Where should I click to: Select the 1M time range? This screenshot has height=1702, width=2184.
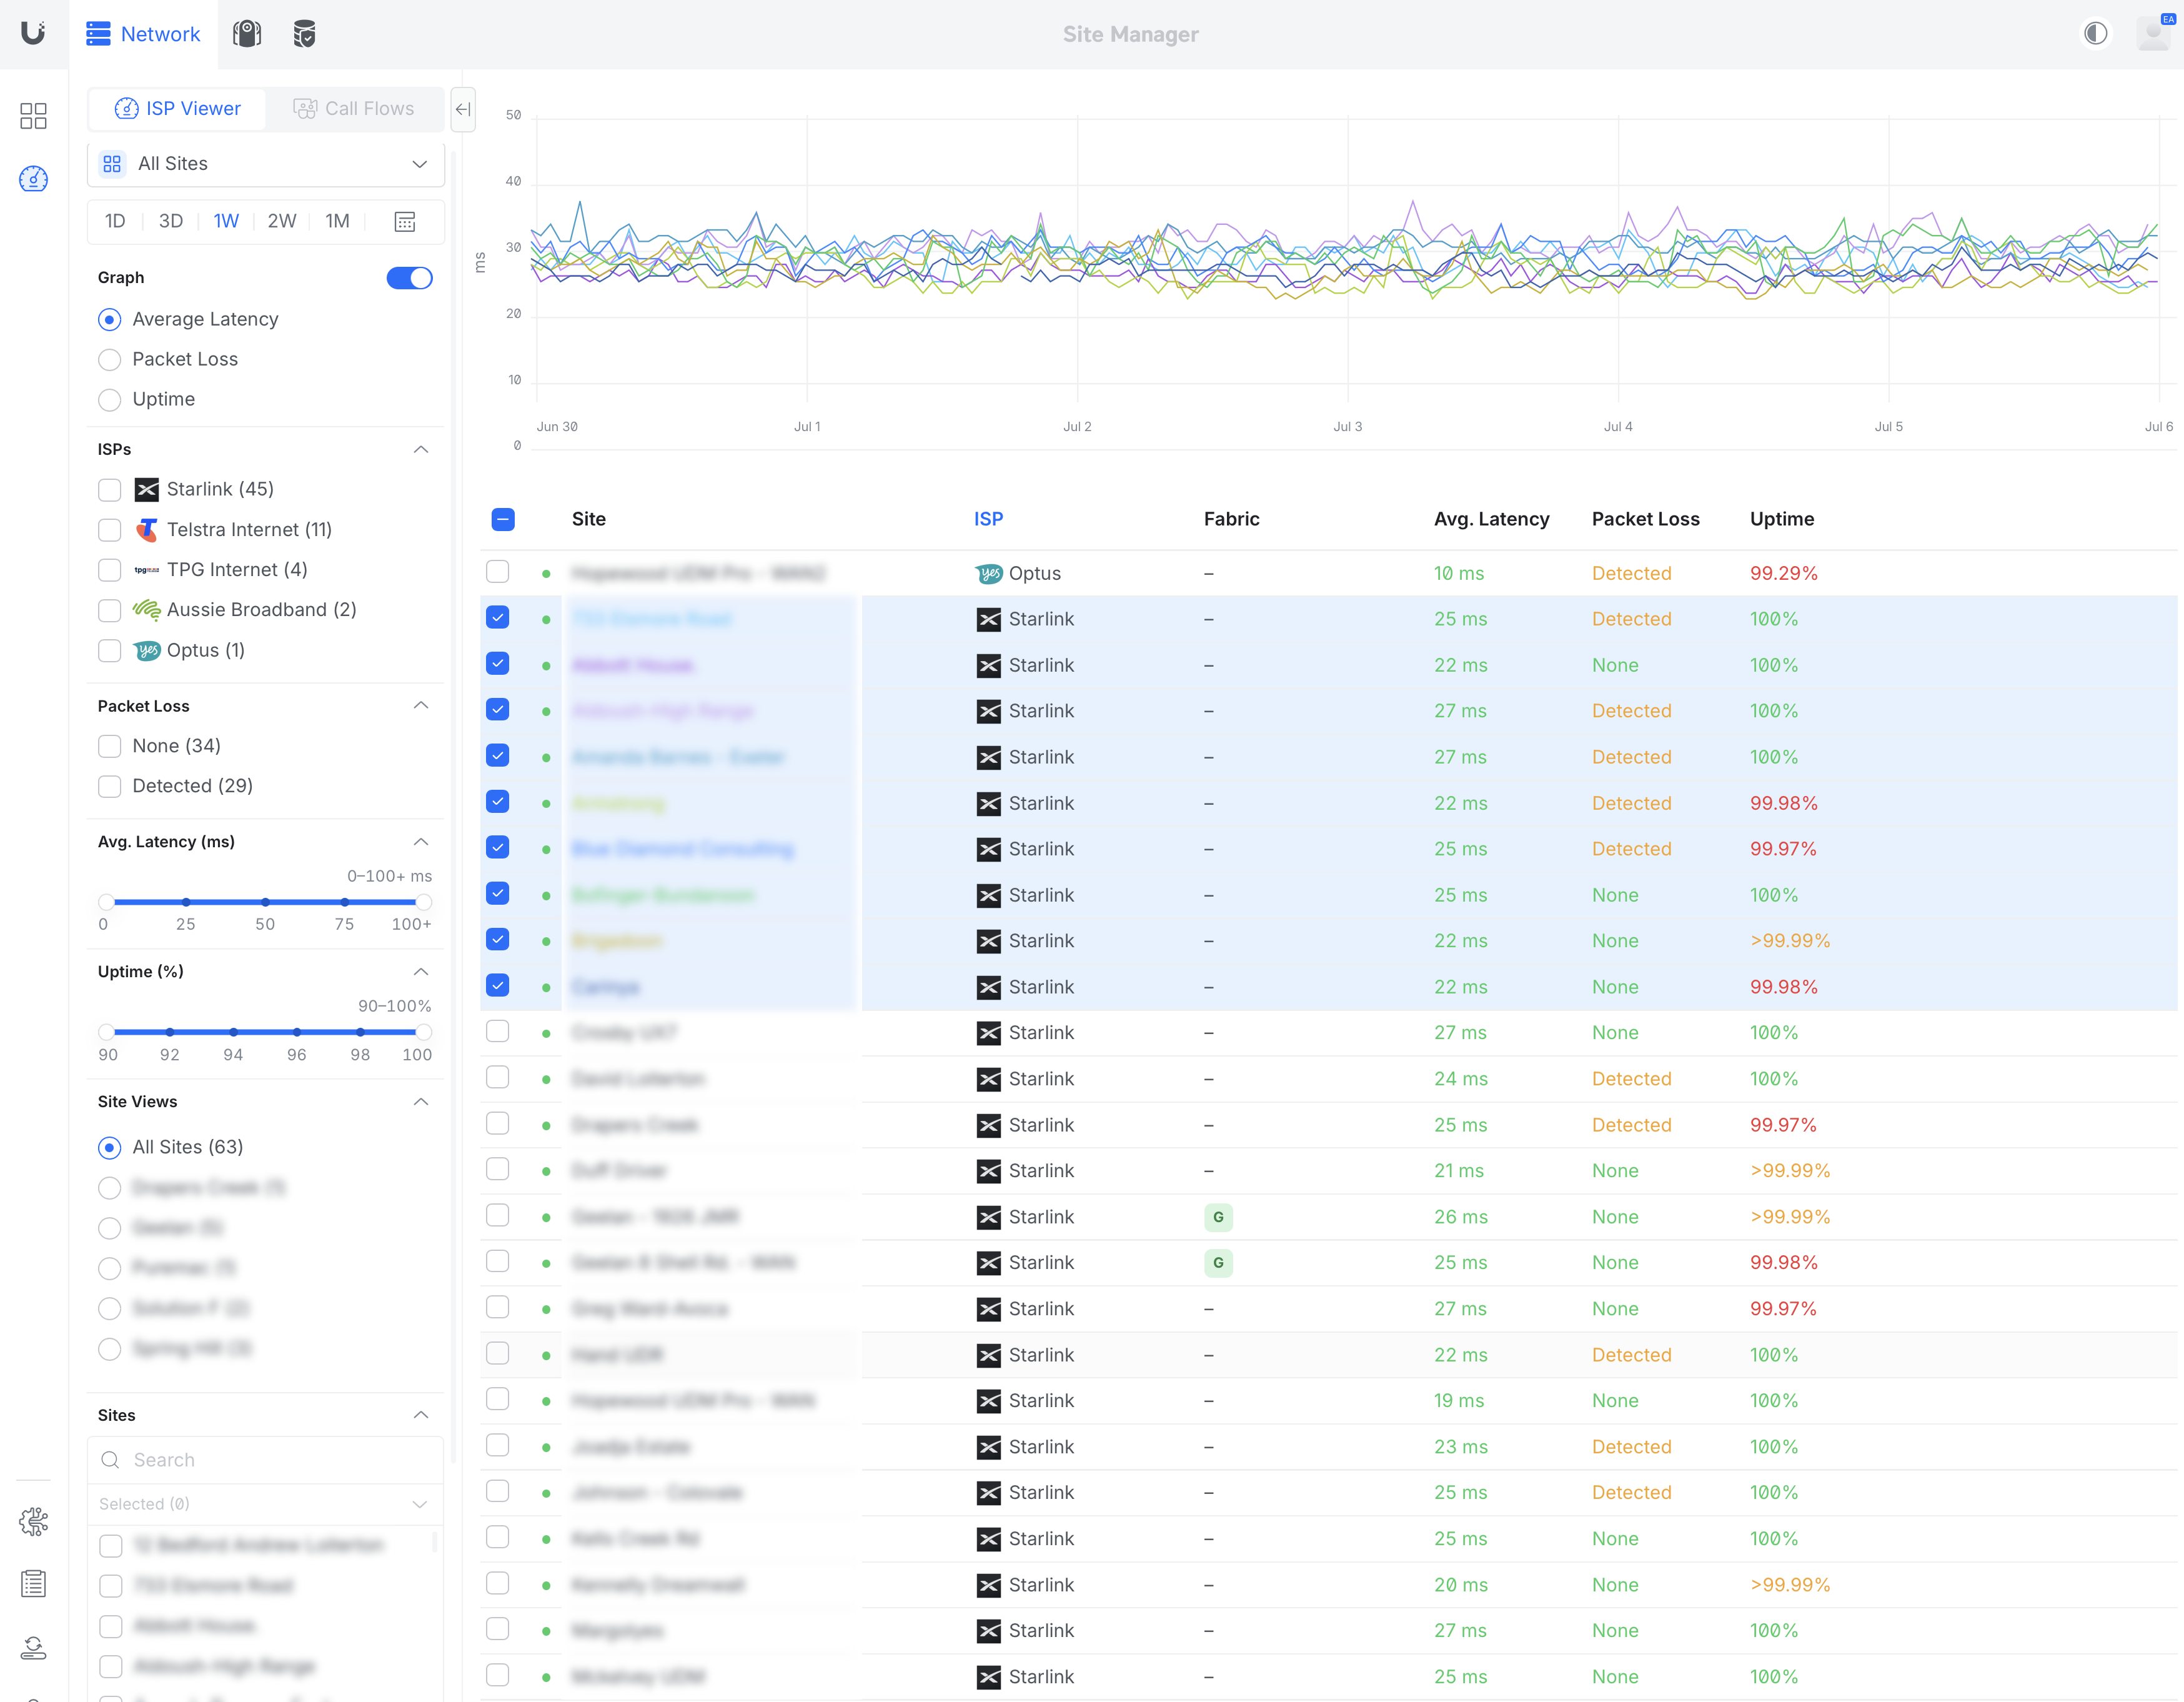click(x=337, y=221)
